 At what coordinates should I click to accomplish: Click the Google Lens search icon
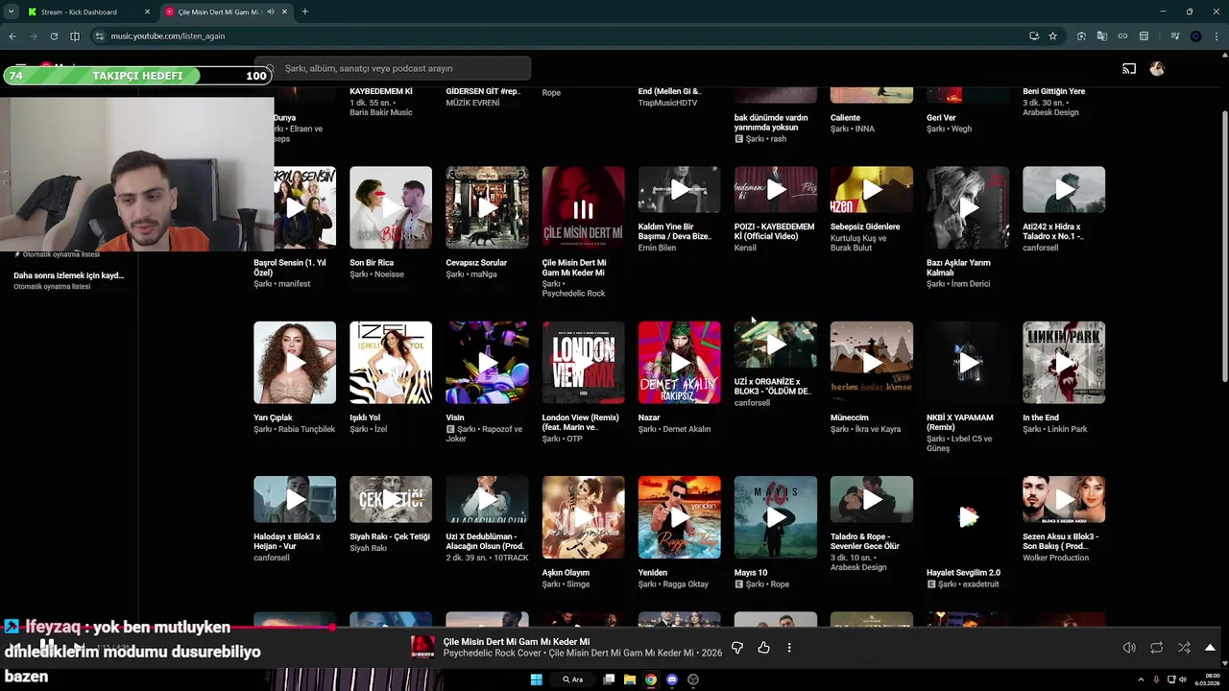[x=1081, y=36]
